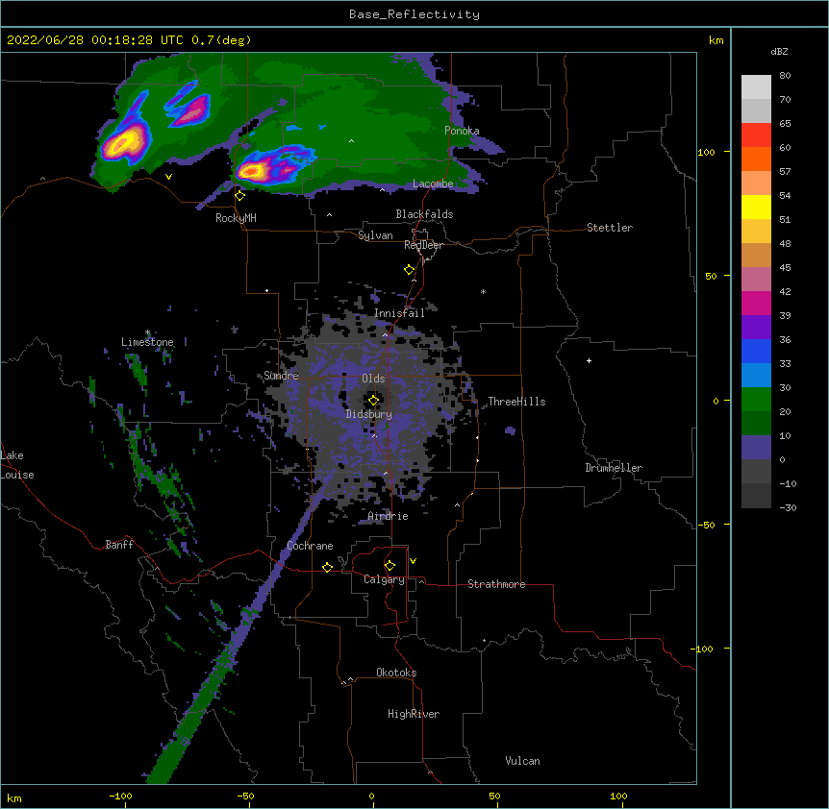Select the yellow diamond marker below Cochrane label

pyautogui.click(x=327, y=567)
